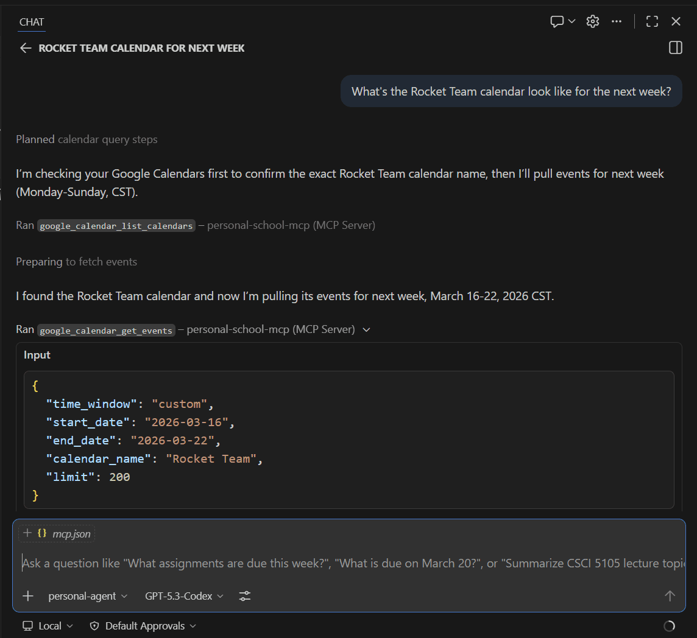Screen dimensions: 697x638
Task: Collapse the google_calendar_get_events tool details
Action: tap(366, 329)
